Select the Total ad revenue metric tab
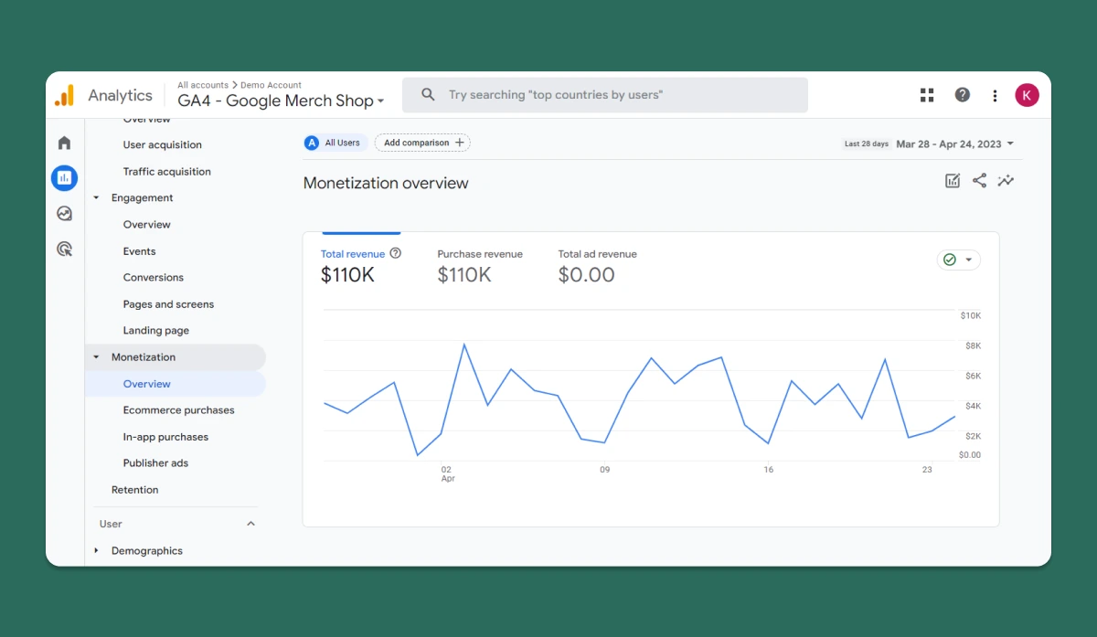The width and height of the screenshot is (1097, 637). tap(598, 264)
